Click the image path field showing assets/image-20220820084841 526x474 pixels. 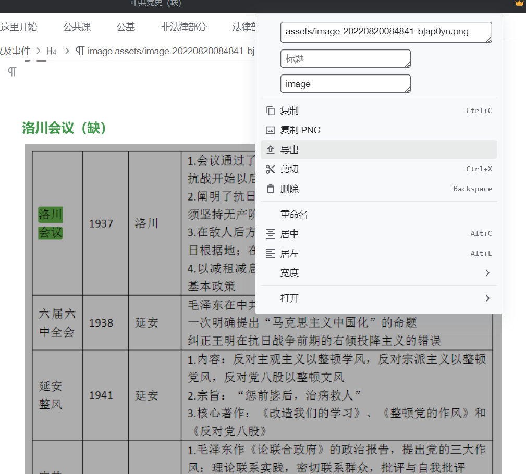(386, 32)
